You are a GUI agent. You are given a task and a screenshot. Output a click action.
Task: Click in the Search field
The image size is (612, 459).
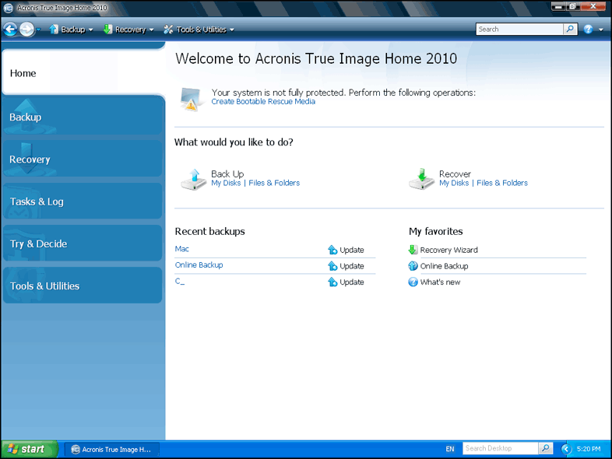[x=519, y=30]
